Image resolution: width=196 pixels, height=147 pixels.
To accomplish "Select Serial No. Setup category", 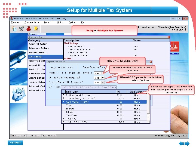I will (x=37, y=69).
